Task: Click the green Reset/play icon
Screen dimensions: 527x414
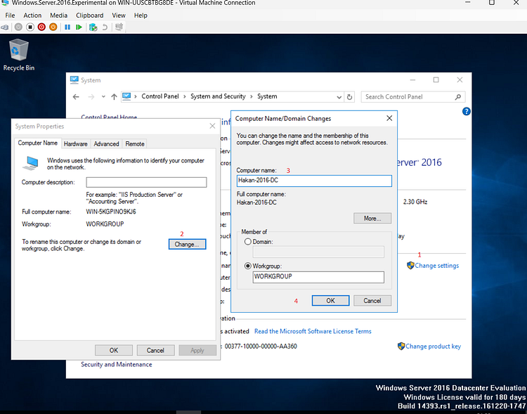Action: pos(79,27)
